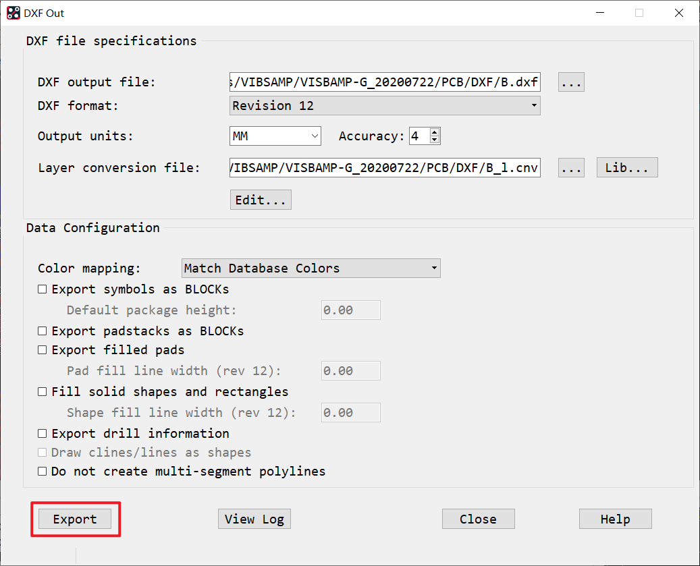This screenshot has width=700, height=566.
Task: Increase the Accuracy value with up arrow
Action: [435, 132]
